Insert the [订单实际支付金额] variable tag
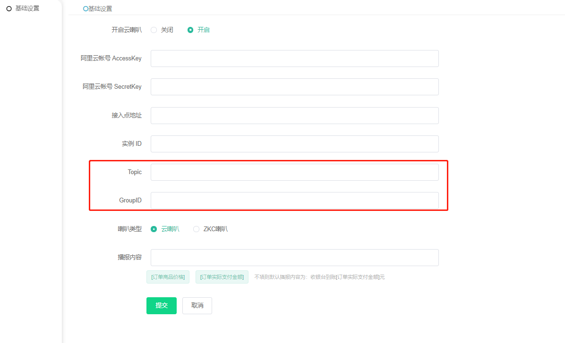 tap(222, 277)
